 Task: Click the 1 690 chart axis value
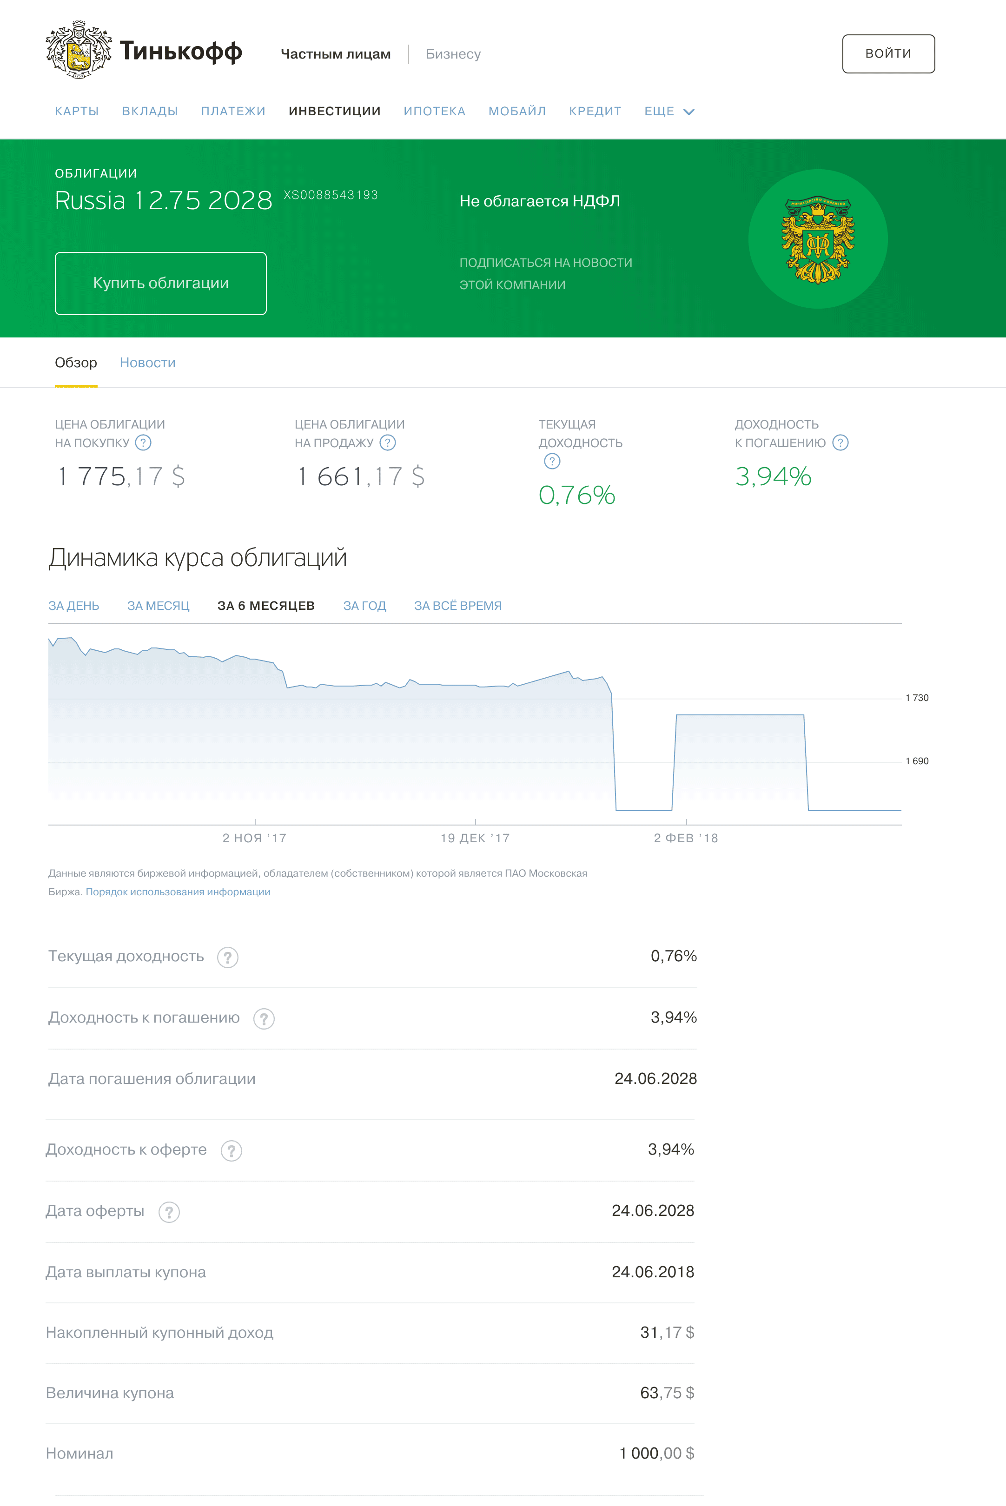(x=917, y=761)
